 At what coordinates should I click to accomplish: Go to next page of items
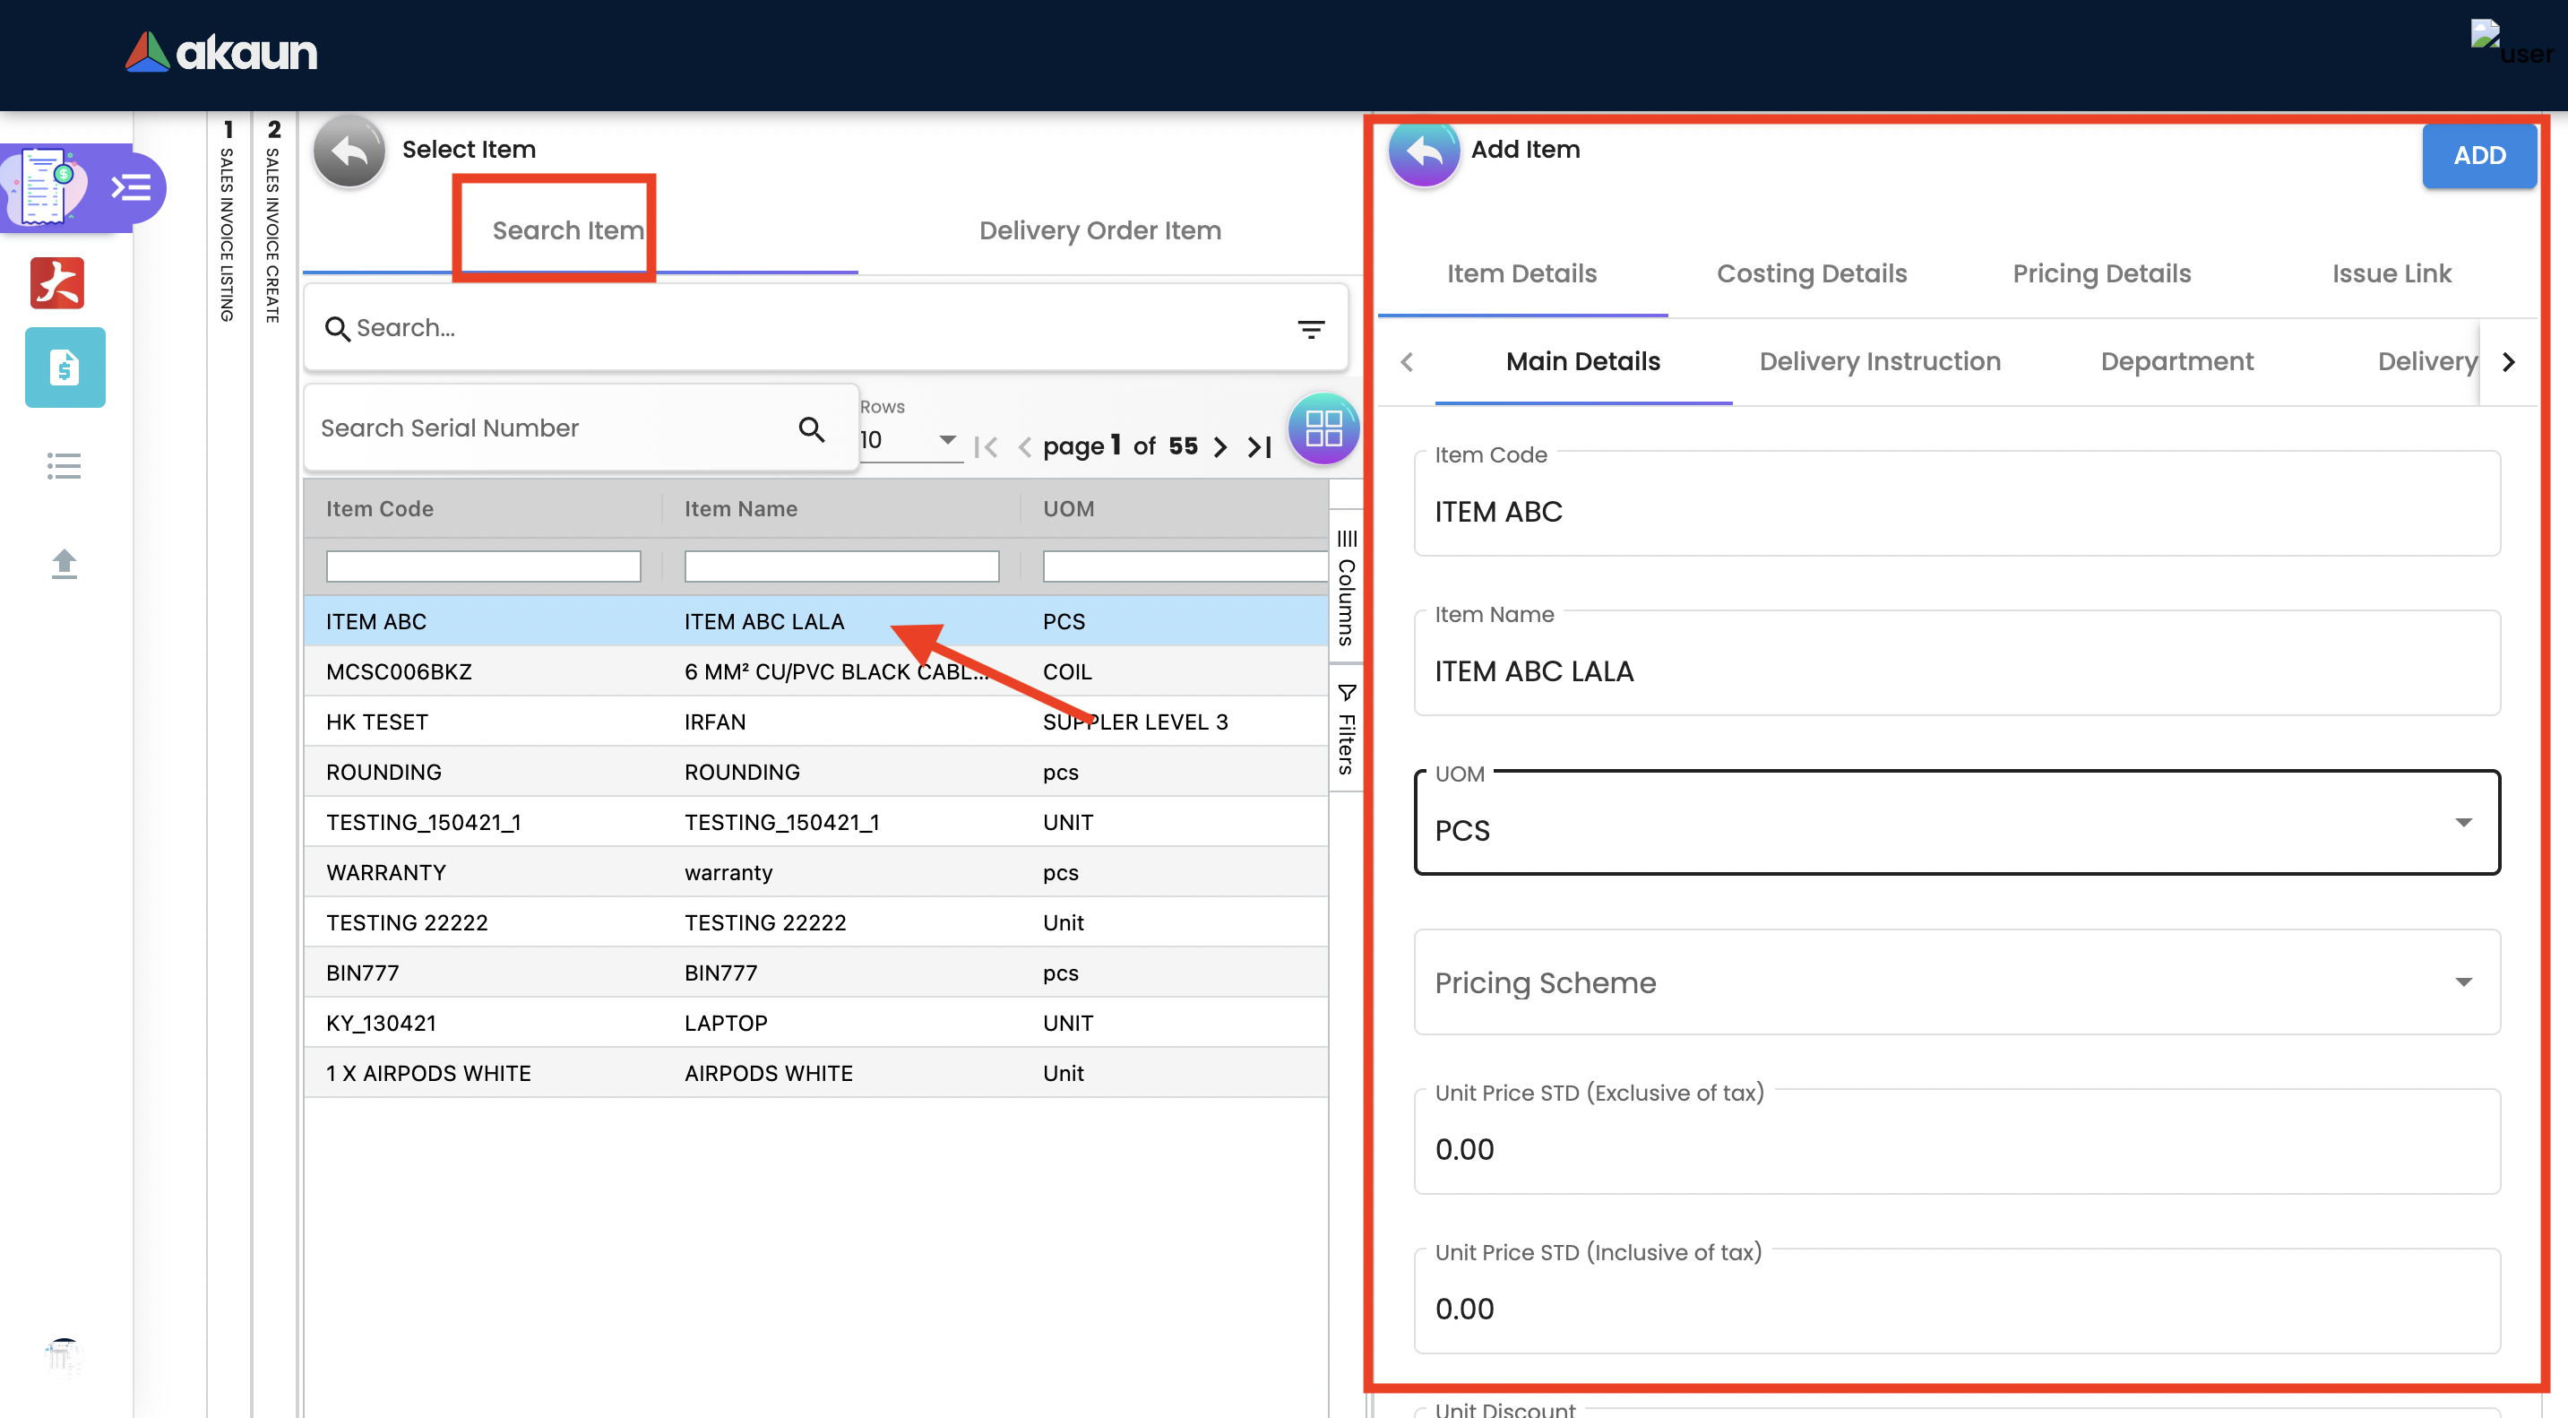point(1219,446)
